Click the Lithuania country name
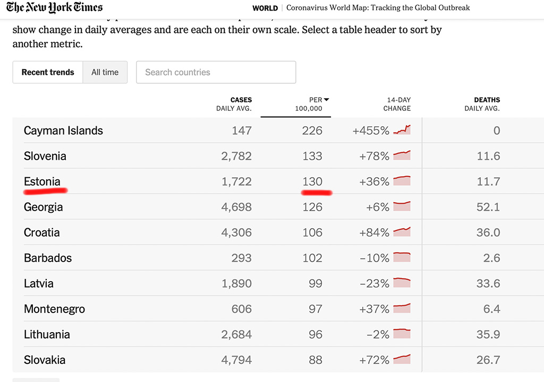Viewport: 544px width, 382px height. coord(47,334)
